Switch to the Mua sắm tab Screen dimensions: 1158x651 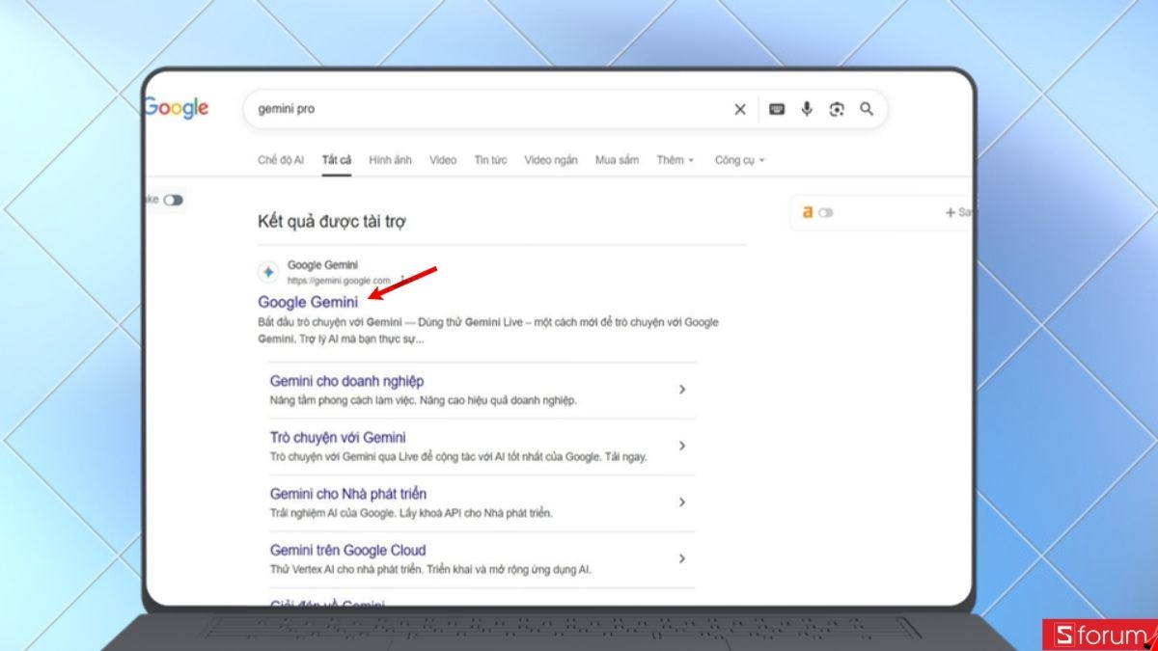pos(617,160)
